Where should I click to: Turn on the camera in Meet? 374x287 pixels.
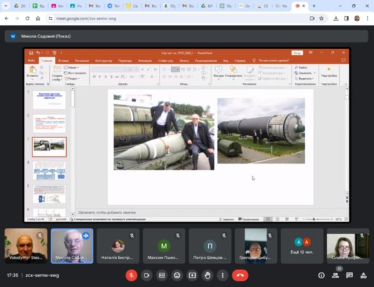146,275
